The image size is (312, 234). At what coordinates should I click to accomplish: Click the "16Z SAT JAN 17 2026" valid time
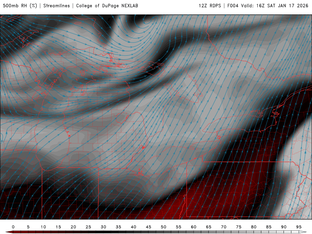click(x=282, y=5)
